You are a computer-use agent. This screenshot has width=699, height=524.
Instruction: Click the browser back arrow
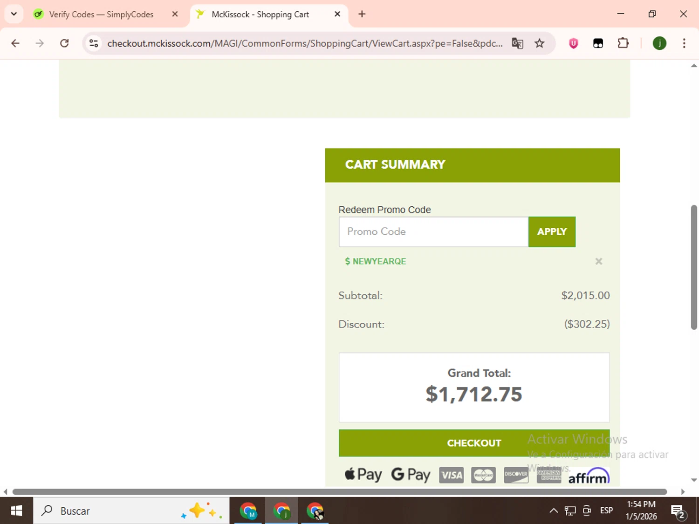(15, 43)
